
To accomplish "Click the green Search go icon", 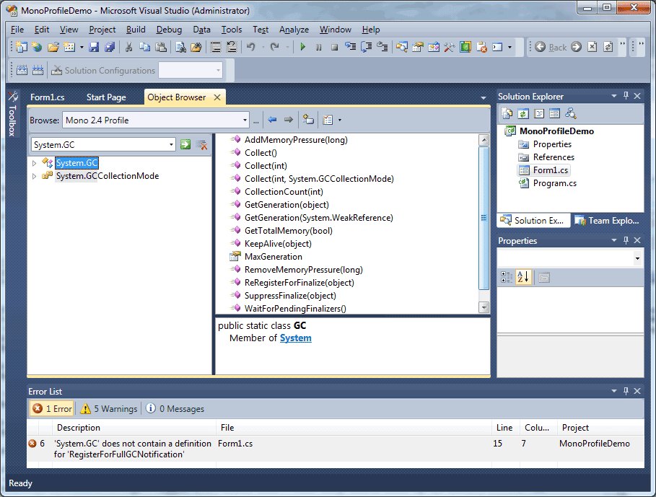I will pos(185,144).
